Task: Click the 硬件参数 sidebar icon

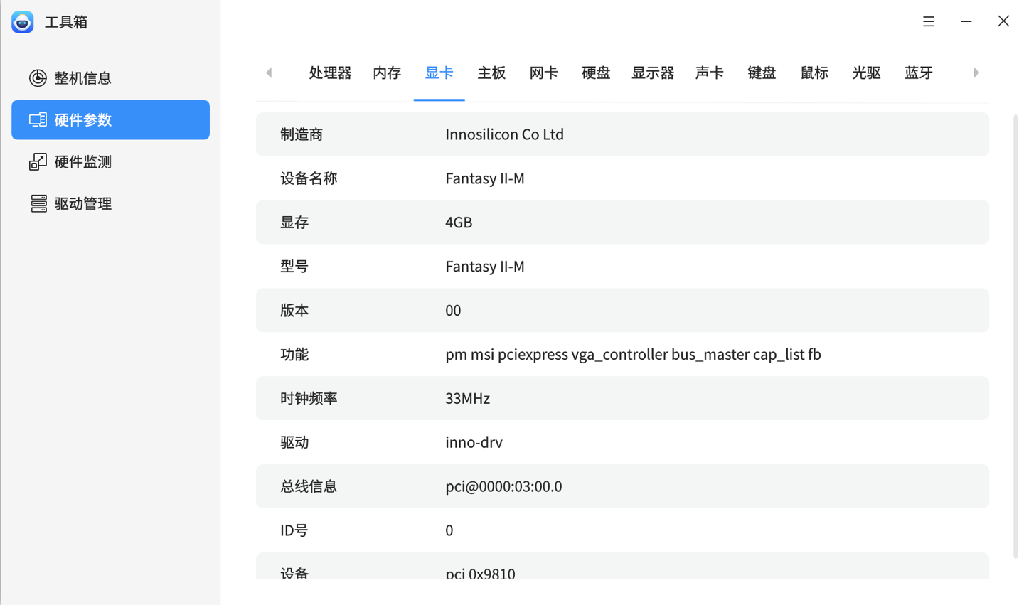Action: 38,120
